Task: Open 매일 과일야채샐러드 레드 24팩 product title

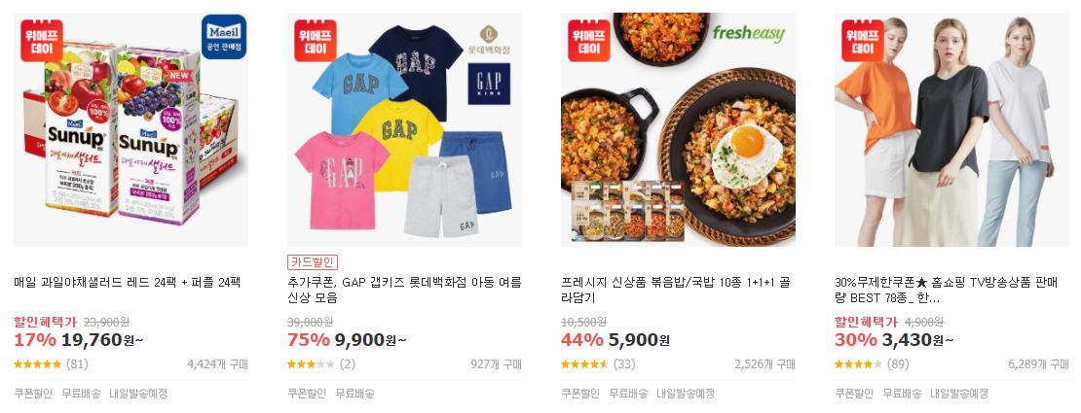Action: 127,282
